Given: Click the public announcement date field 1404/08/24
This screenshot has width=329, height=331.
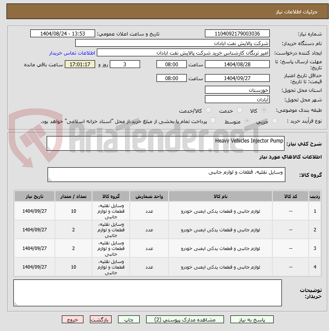Looking at the screenshot, I should (63, 33).
